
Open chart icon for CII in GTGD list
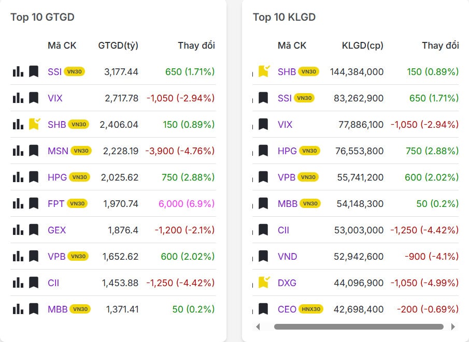tap(18, 282)
